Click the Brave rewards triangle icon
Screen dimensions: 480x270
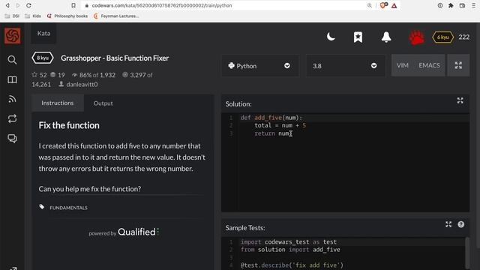click(394, 5)
